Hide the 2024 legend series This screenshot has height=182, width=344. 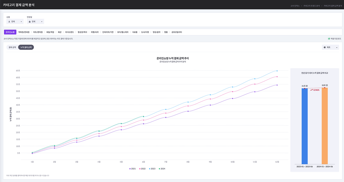coord(162,169)
